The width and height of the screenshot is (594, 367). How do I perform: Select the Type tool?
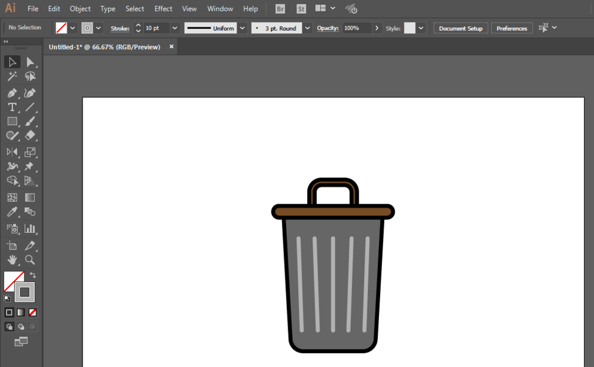pyautogui.click(x=12, y=107)
